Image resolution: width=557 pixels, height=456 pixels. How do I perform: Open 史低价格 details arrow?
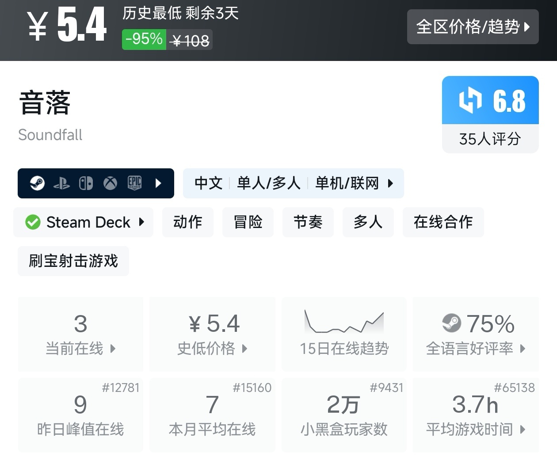click(x=244, y=349)
